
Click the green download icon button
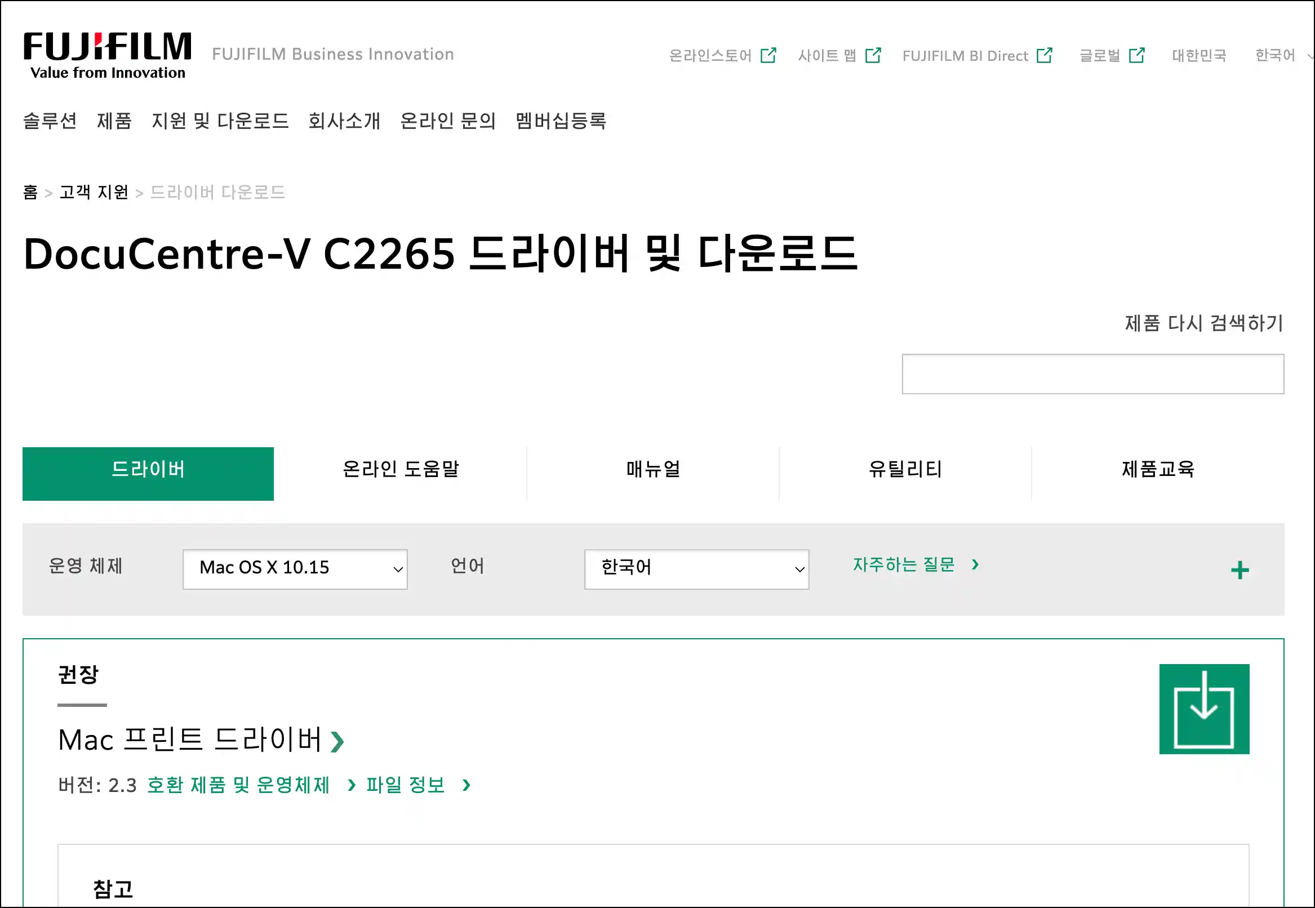pyautogui.click(x=1204, y=709)
